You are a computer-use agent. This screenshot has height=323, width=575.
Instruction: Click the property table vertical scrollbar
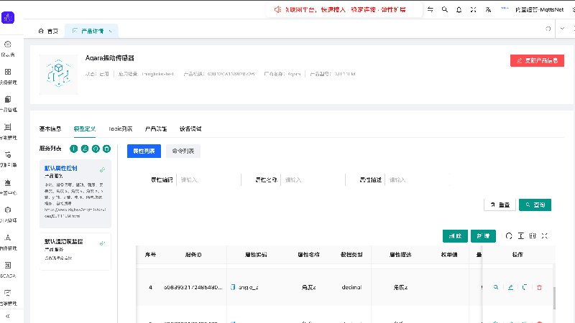[554, 298]
